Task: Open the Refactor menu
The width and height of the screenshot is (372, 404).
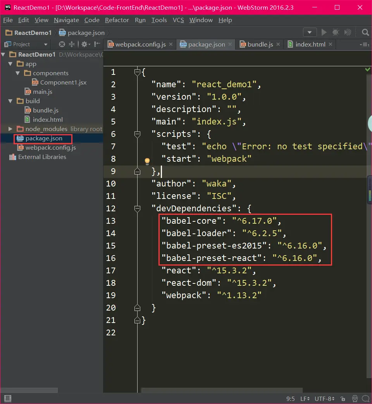Action: click(117, 20)
